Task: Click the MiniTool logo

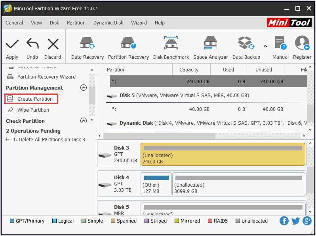Action: (289, 22)
